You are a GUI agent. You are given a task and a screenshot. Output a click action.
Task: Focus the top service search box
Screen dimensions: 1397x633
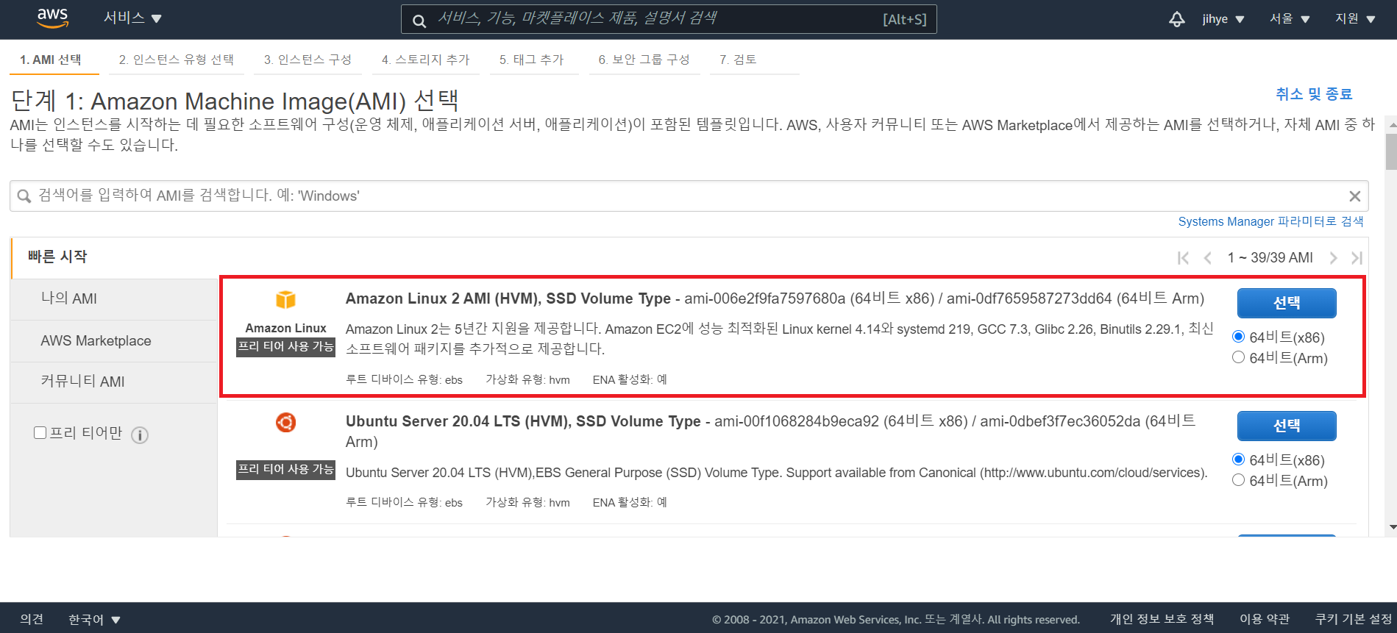coord(669,19)
